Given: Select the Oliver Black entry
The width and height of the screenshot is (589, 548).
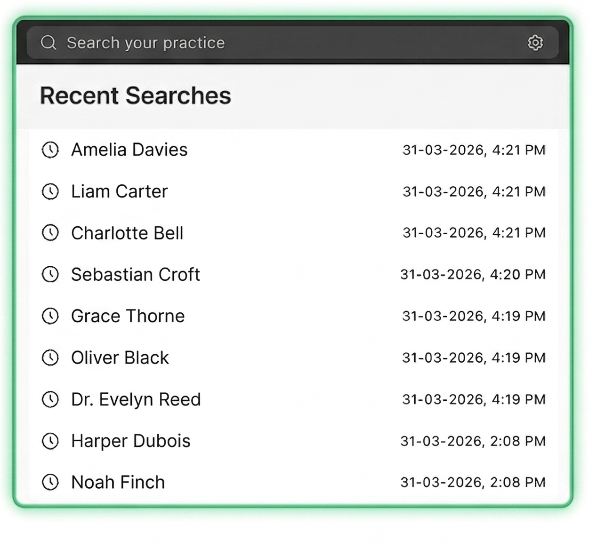Looking at the screenshot, I should 120,357.
